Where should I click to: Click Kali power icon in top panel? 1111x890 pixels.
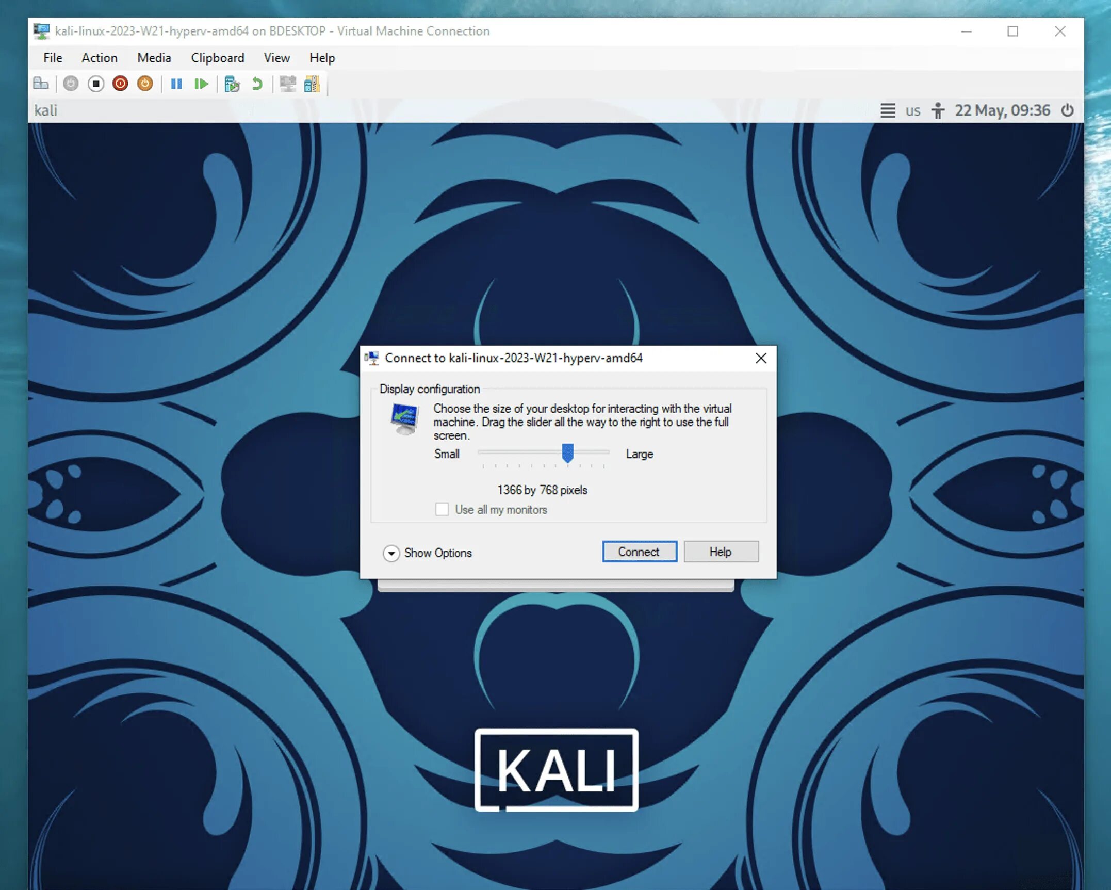click(1067, 110)
